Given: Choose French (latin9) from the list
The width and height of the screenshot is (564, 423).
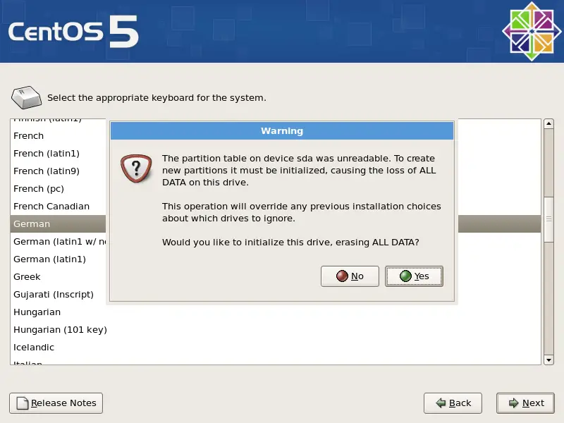Looking at the screenshot, I should coord(47,171).
